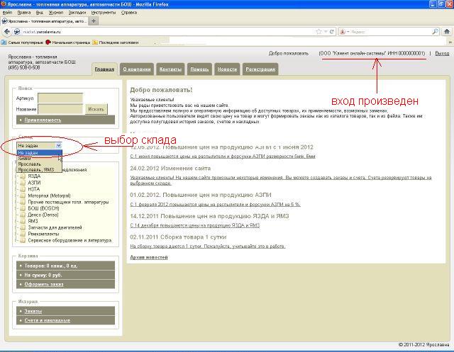Click the ЯЗДА folder icon in catalog
This screenshot has width=454, height=352.
click(23, 176)
